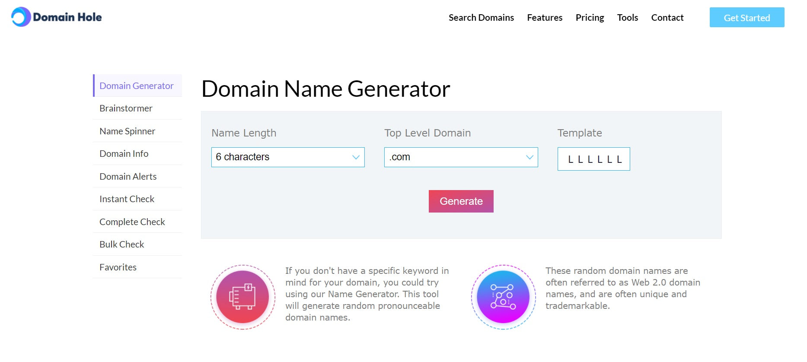807x362 pixels.
Task: Open the Top Level Domain dropdown
Action: 461,157
